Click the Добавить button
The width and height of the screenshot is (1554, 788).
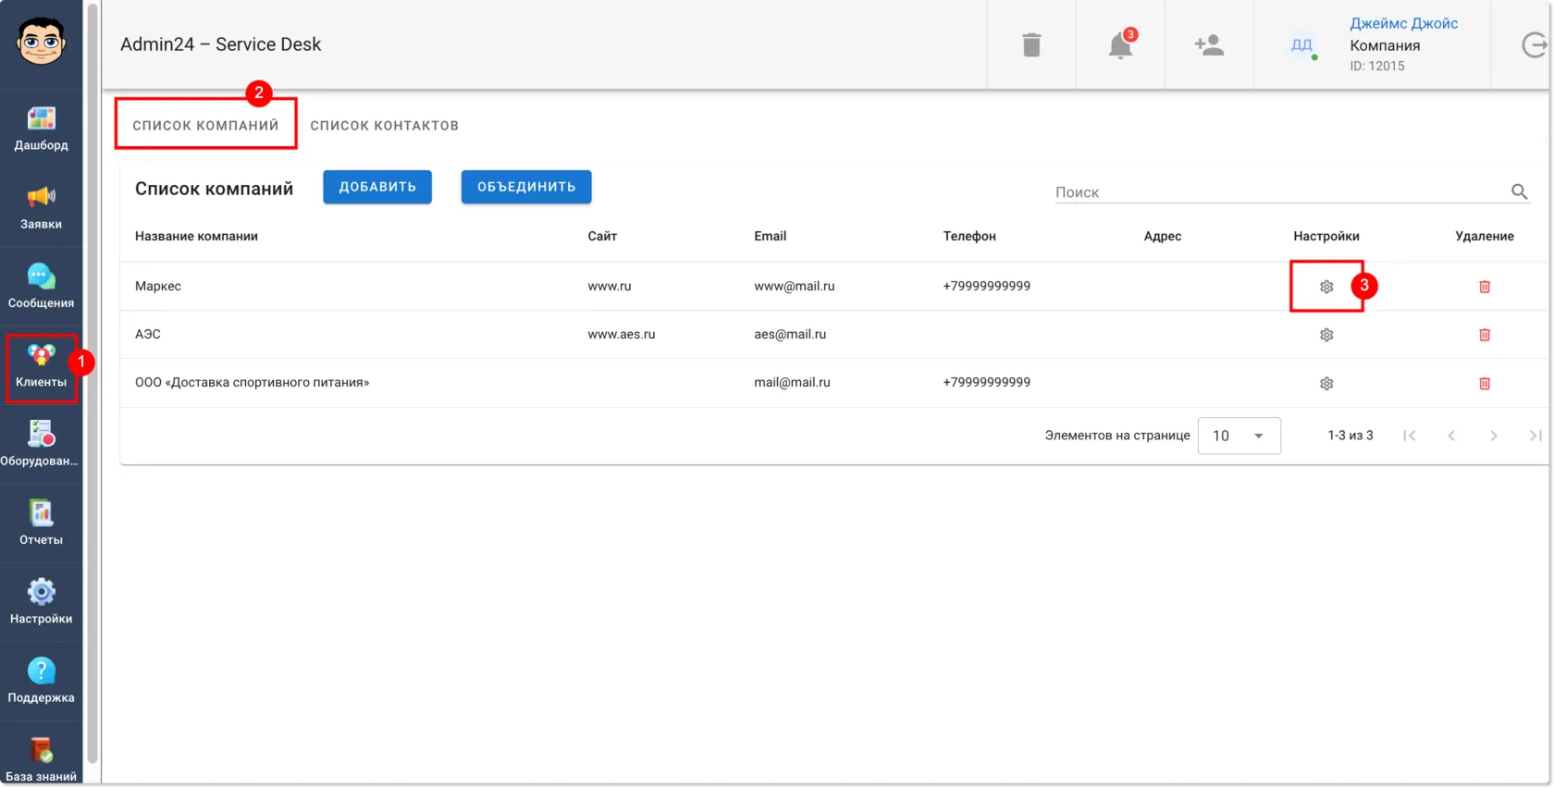coord(377,187)
